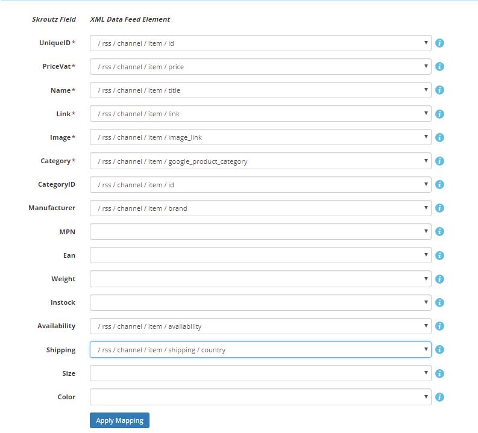Open the empty MPN dropdown

click(x=260, y=231)
